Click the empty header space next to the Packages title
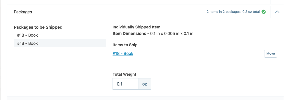The width and height of the screenshot is (287, 100). coord(119,12)
